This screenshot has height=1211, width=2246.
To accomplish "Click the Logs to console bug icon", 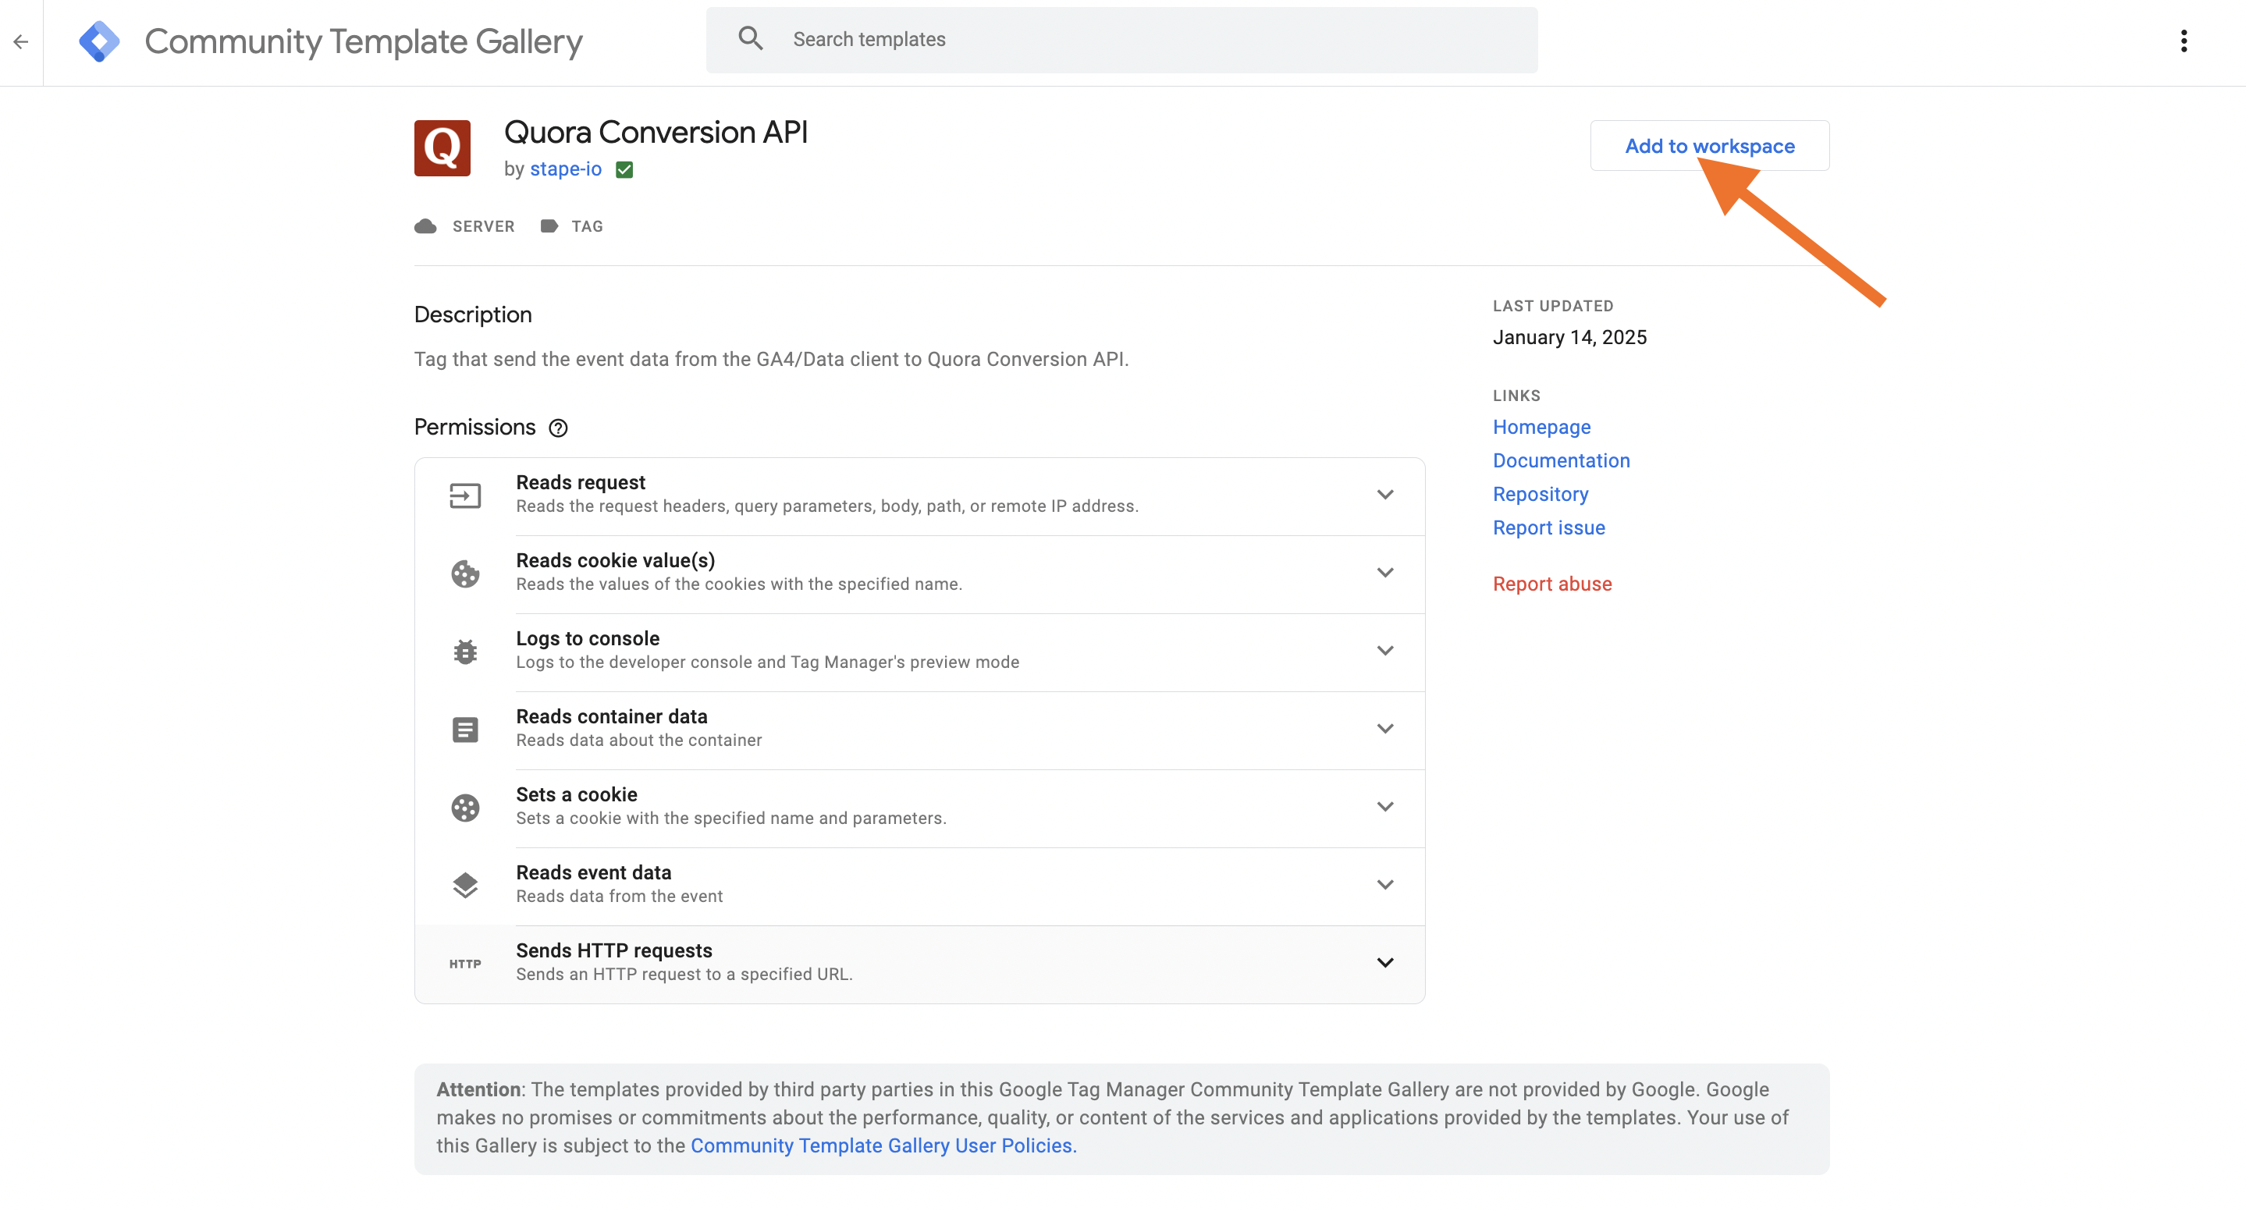I will 464,652.
